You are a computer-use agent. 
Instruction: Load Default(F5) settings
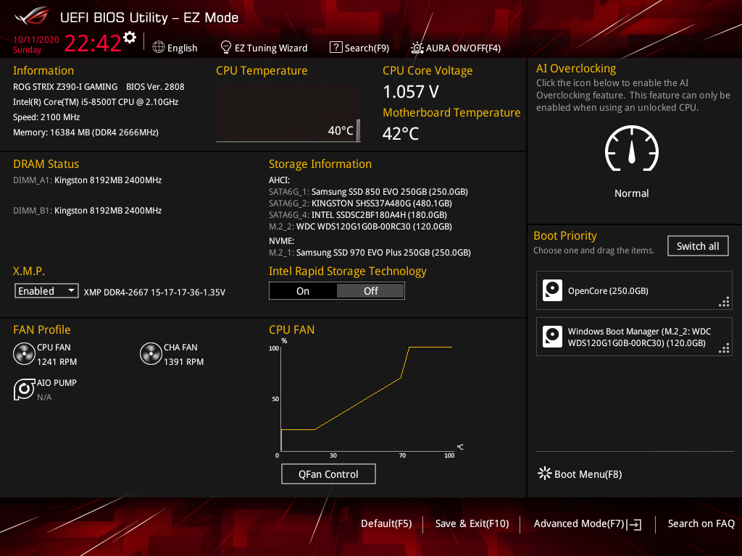(x=386, y=523)
